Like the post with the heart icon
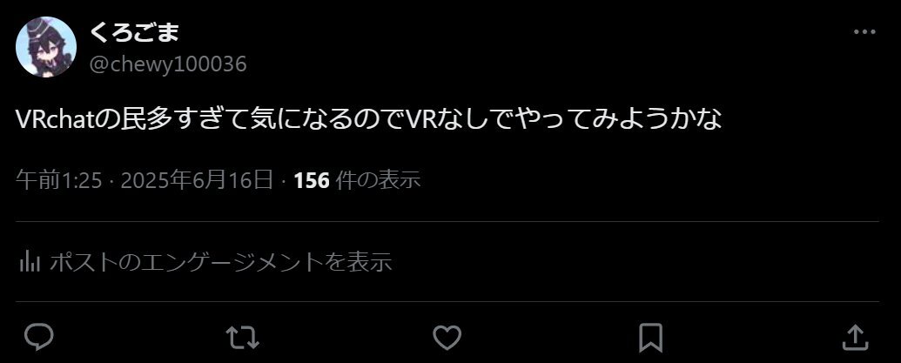901x363 pixels. 447,337
